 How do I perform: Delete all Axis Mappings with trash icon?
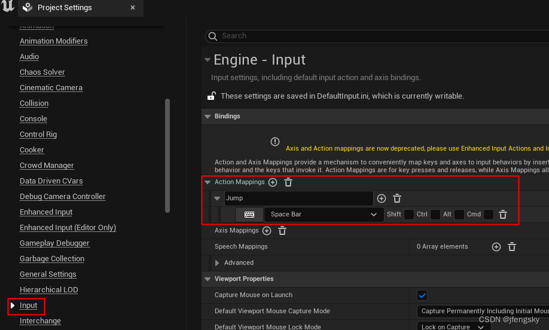282,231
